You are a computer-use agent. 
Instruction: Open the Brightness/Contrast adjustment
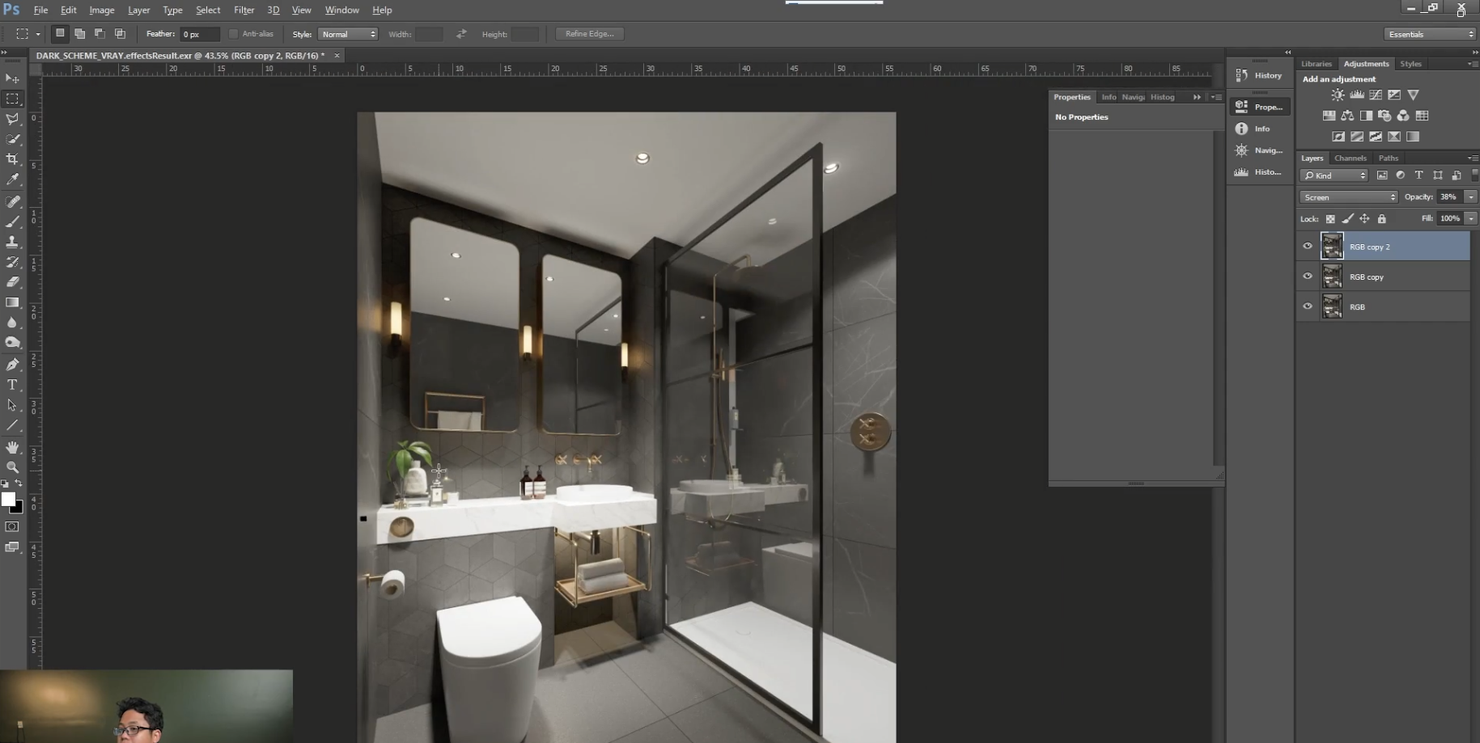pyautogui.click(x=1337, y=95)
